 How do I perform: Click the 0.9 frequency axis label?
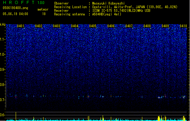[x=2, y=70]
